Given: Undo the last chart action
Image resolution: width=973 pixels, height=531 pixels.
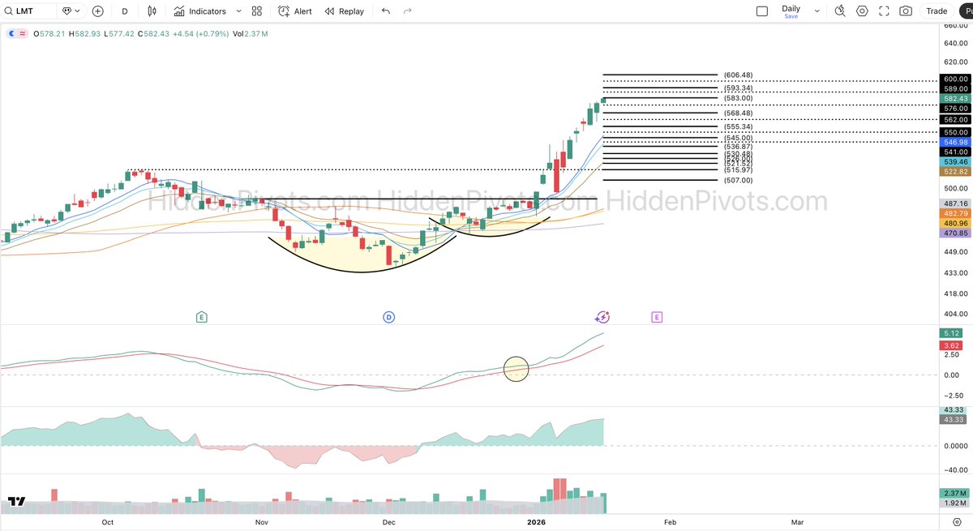Looking at the screenshot, I should (x=386, y=11).
